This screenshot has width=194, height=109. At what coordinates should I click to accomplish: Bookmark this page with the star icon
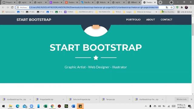point(172,7)
